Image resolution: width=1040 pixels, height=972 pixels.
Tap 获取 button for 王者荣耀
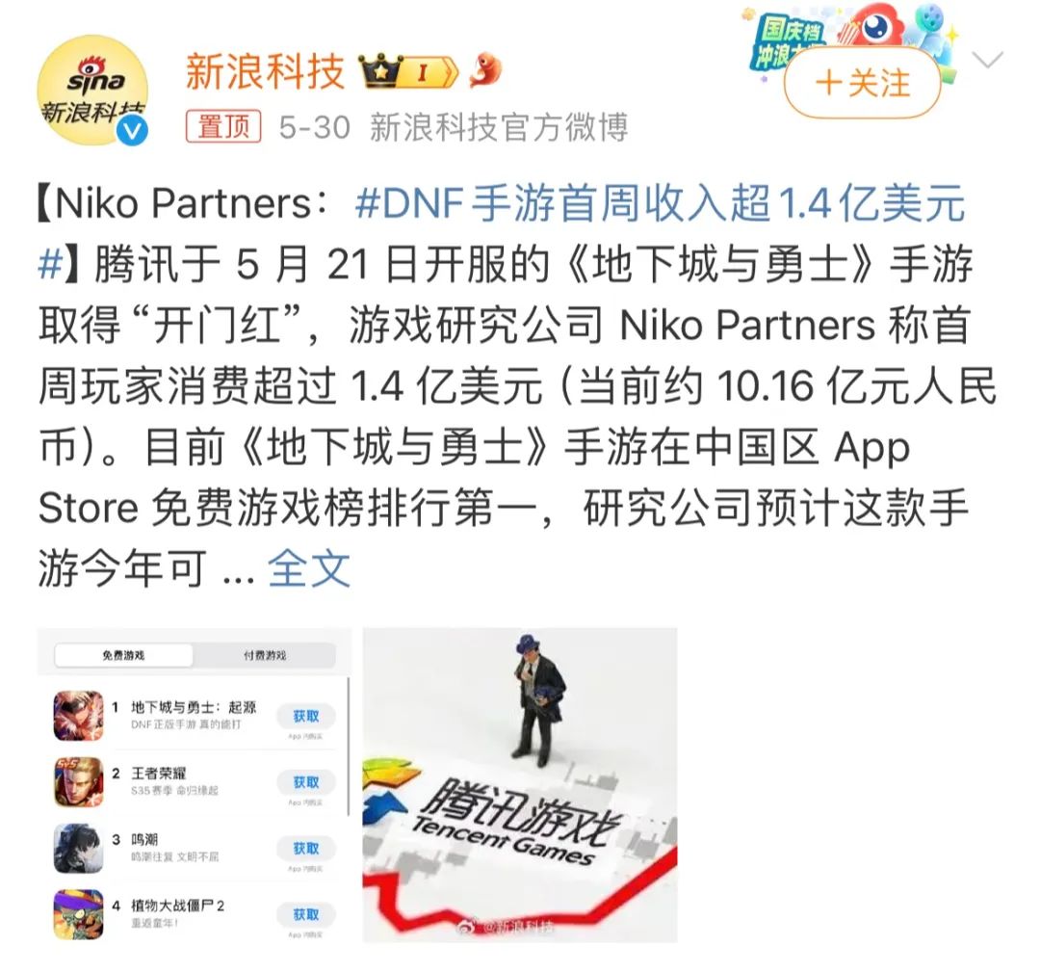coord(306,782)
